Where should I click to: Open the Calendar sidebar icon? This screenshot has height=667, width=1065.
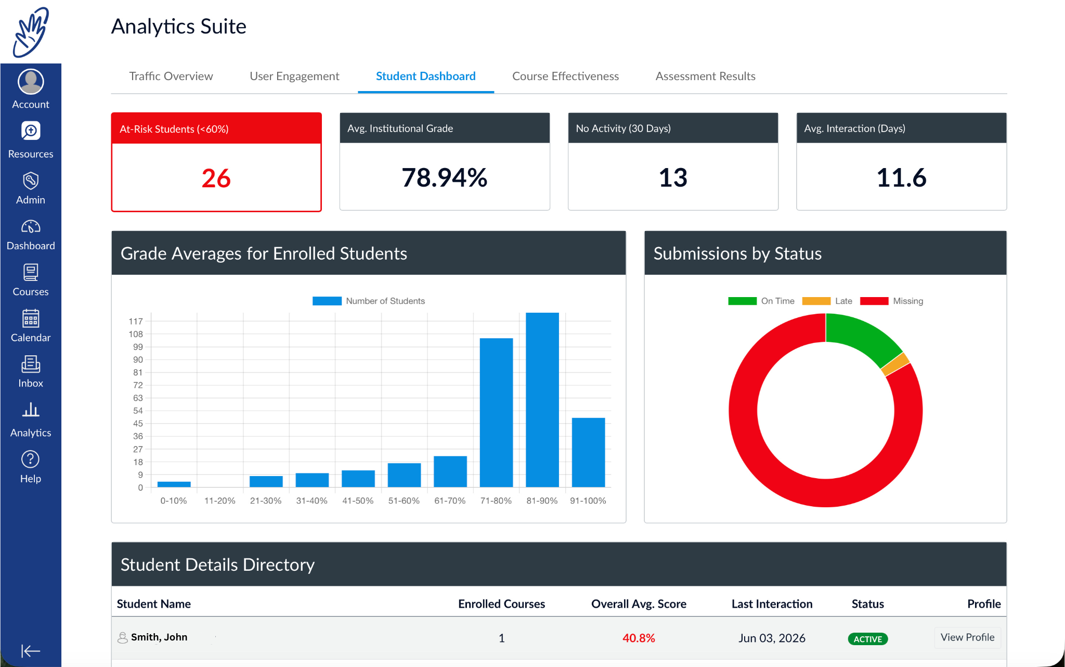[x=31, y=318]
